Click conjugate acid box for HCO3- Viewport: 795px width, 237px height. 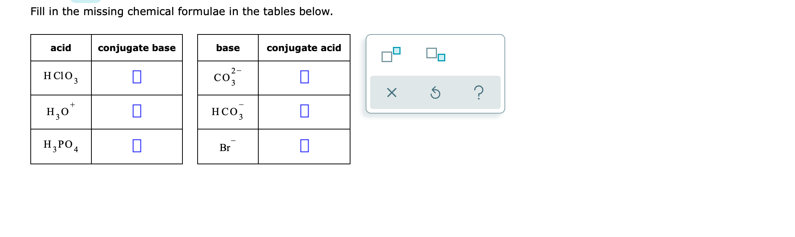point(304,111)
